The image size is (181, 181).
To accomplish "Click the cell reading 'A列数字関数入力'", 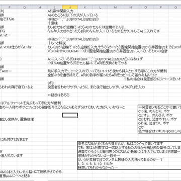I will (60, 11).
